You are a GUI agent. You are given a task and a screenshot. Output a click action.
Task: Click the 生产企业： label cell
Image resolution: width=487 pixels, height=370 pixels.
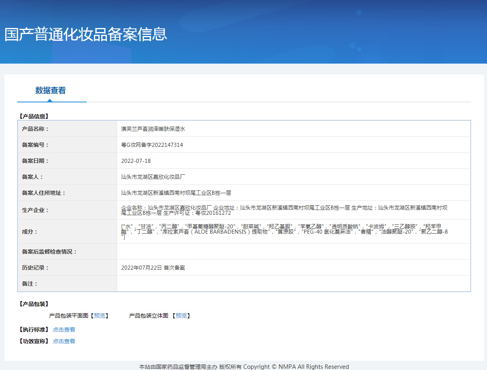tap(67, 210)
